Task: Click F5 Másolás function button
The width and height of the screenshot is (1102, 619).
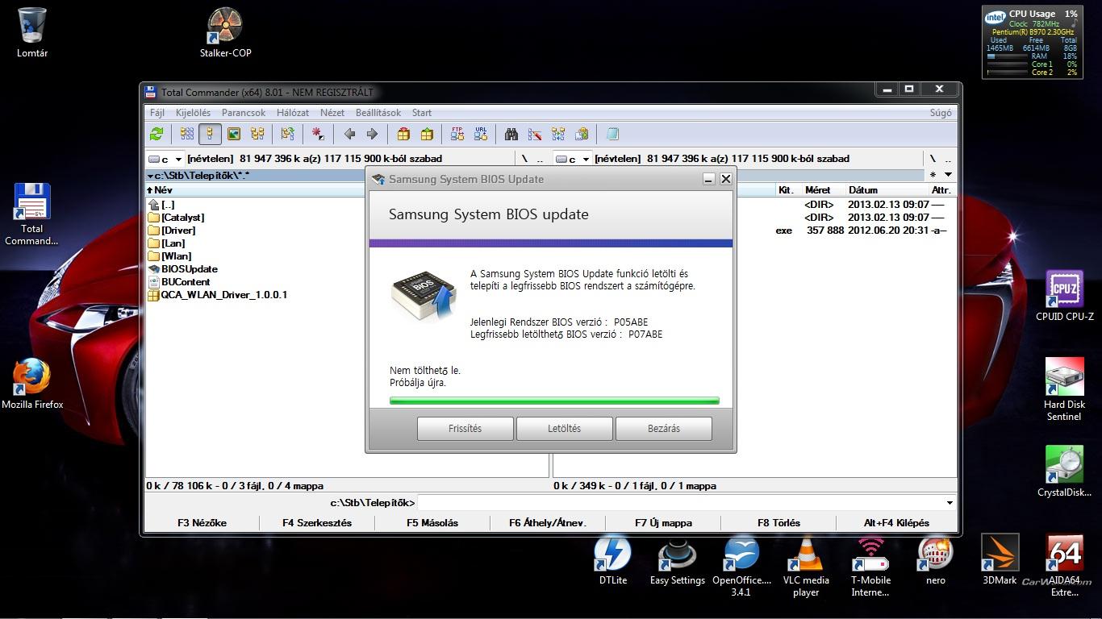Action: (432, 522)
